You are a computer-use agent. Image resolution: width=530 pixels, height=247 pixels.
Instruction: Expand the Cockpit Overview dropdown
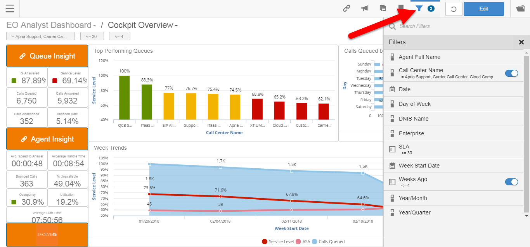(176, 26)
